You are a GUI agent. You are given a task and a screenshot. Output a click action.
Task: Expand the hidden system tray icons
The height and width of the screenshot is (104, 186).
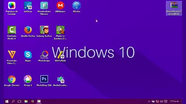[x=149, y=101]
